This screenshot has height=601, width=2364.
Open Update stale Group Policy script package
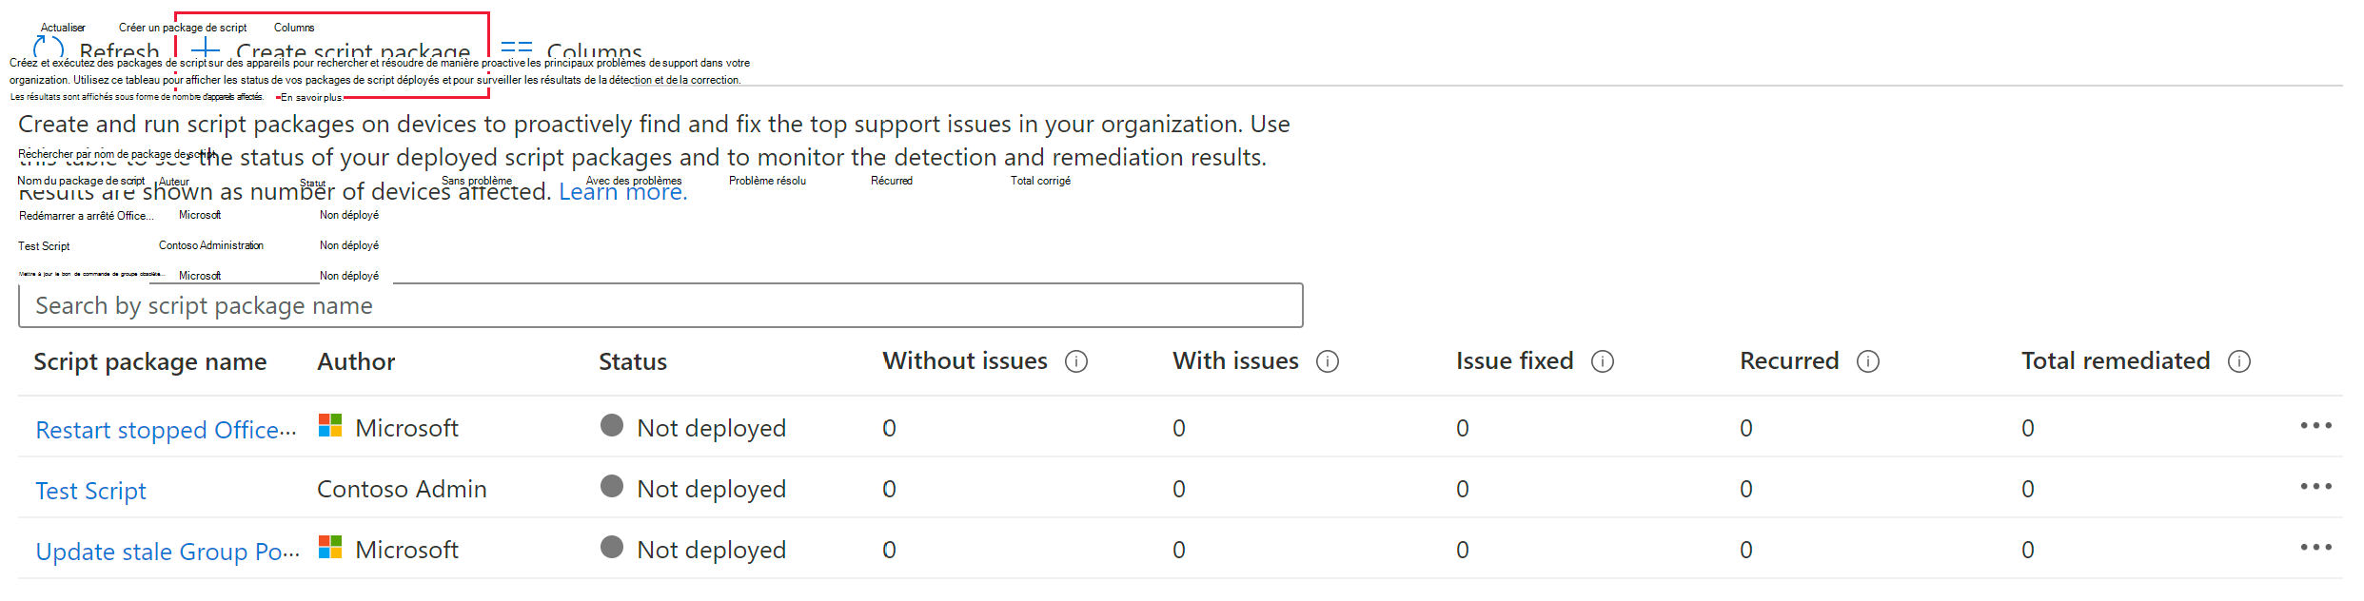(x=167, y=552)
